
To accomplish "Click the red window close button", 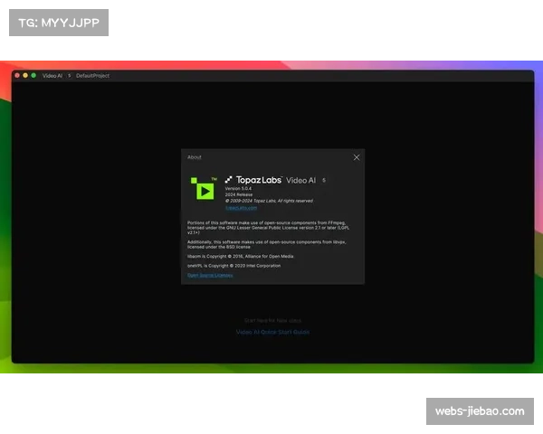I will pos(18,75).
